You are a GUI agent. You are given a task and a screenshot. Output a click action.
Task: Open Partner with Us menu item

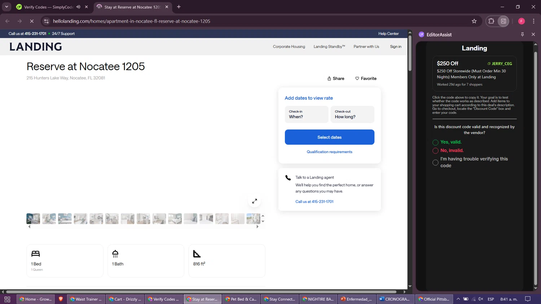tap(366, 46)
